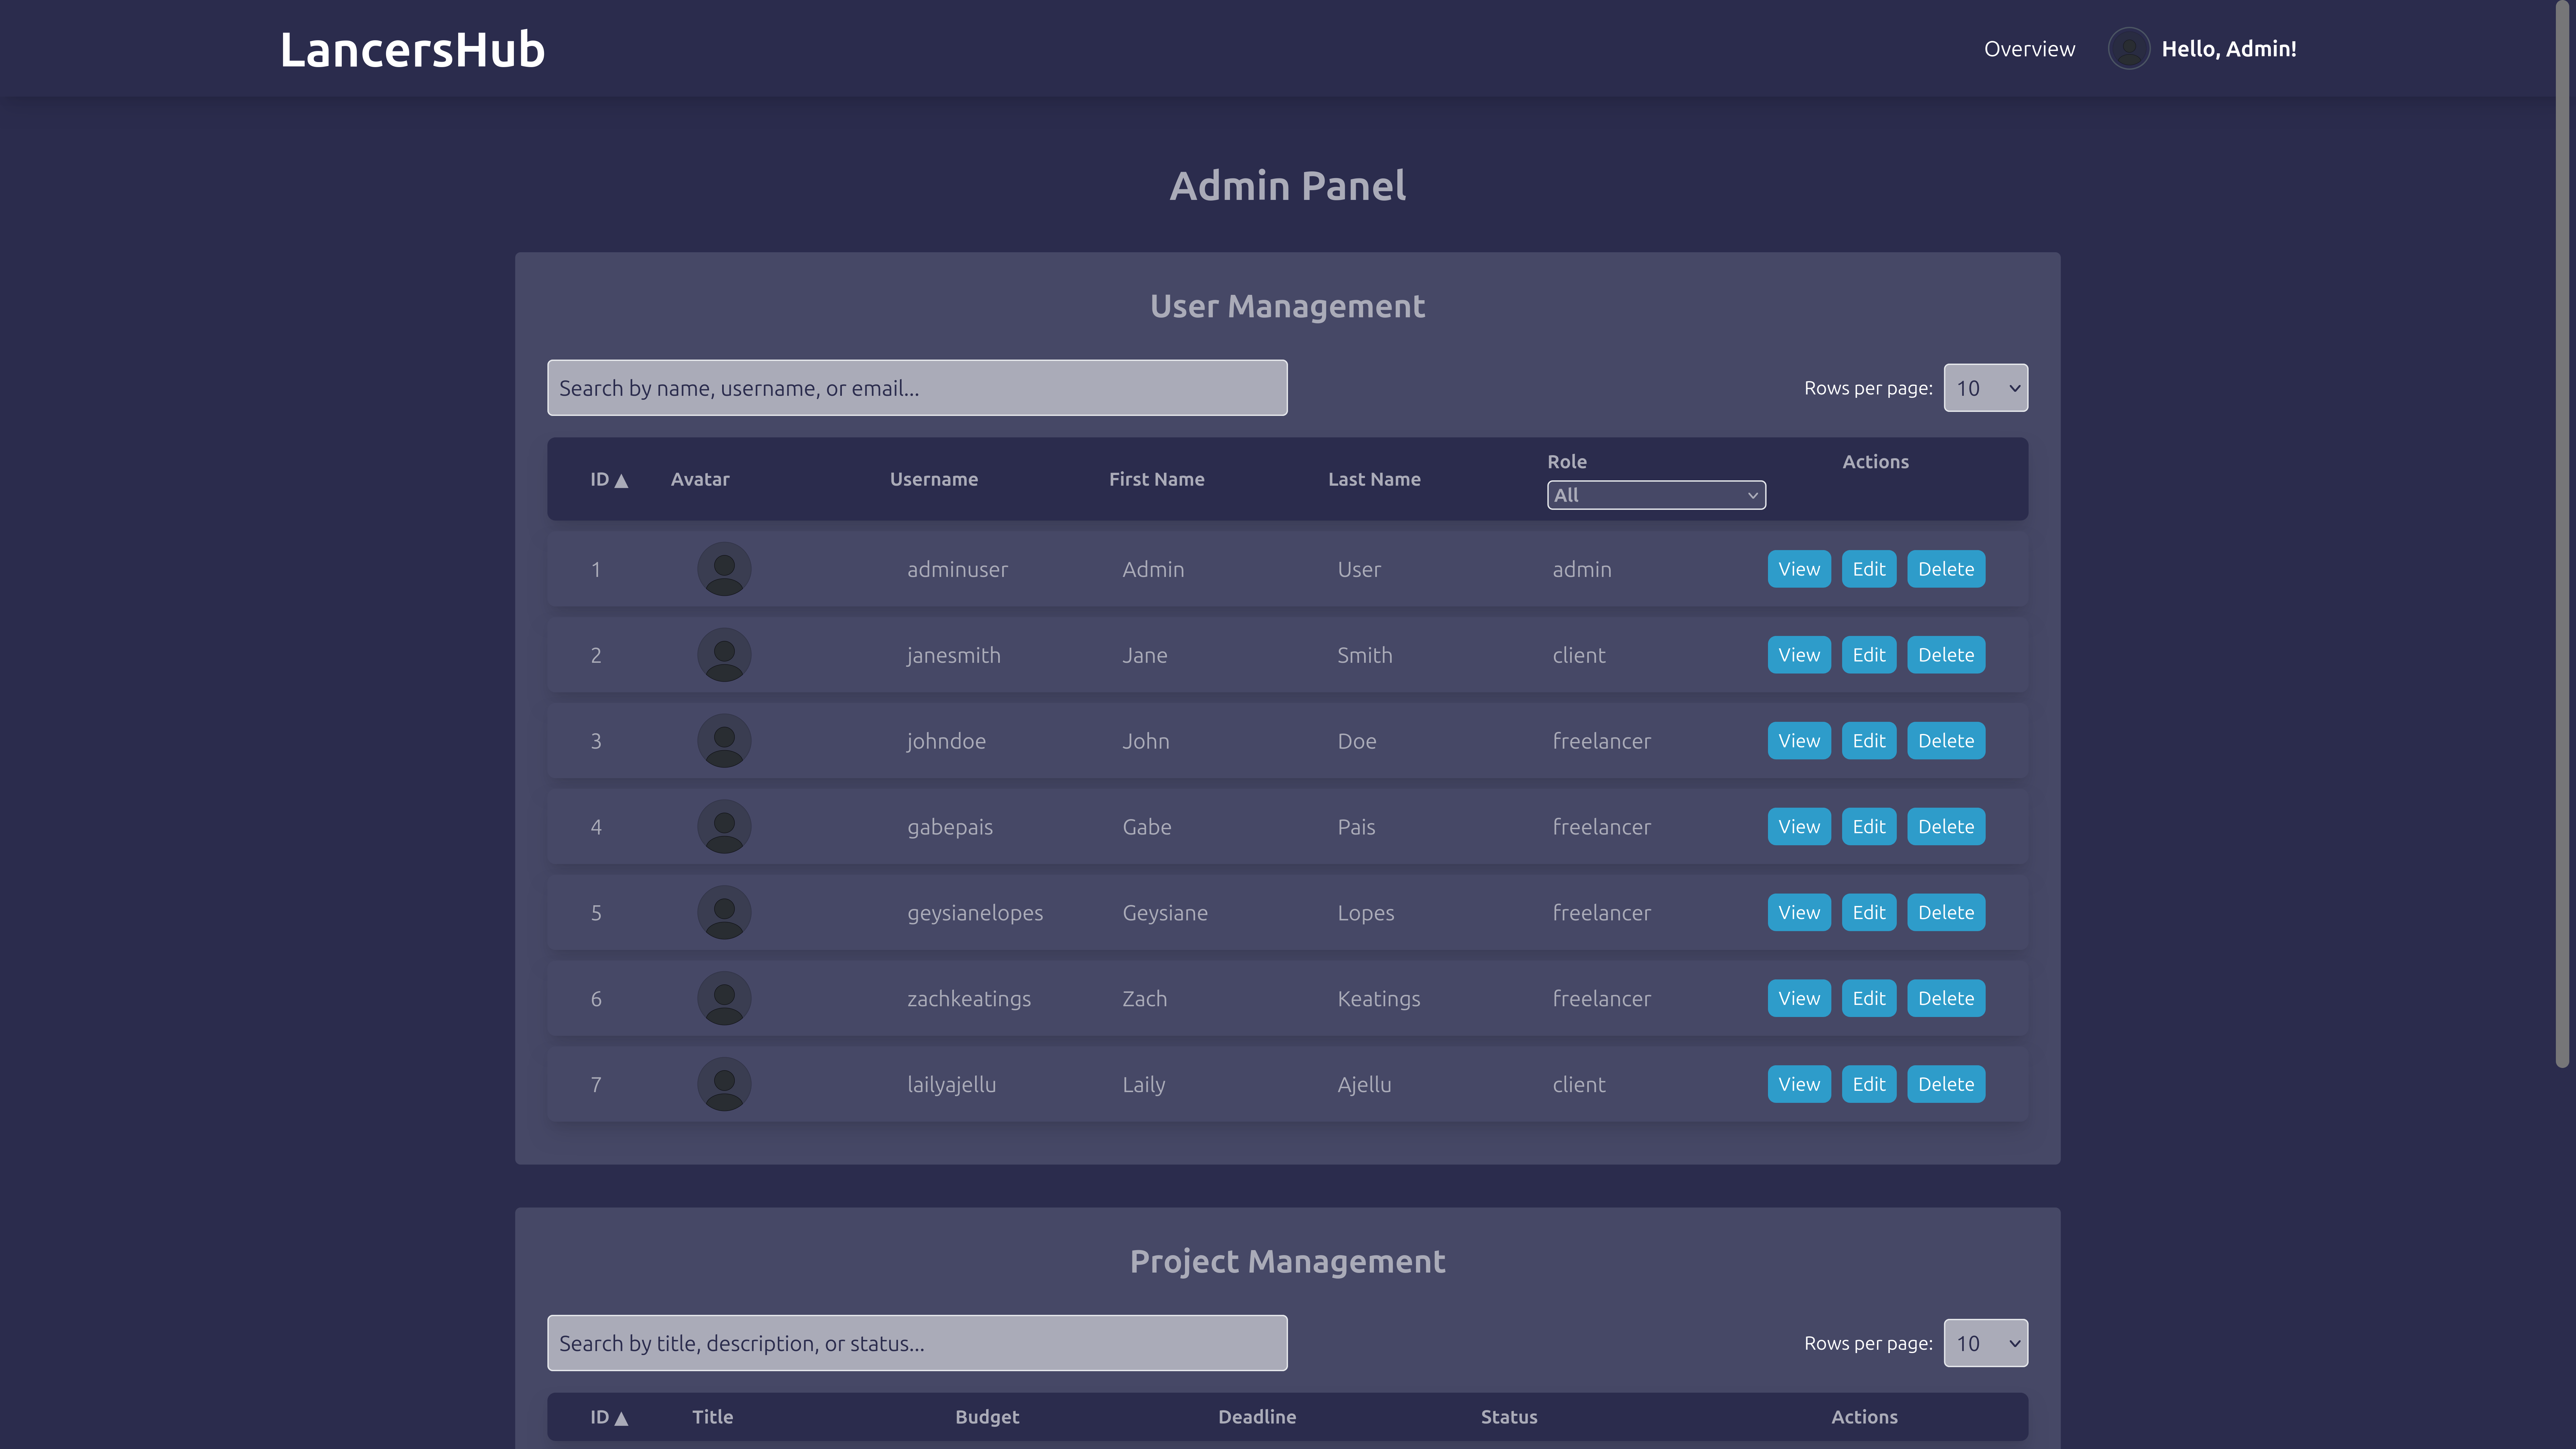Delete the gabepais user

pyautogui.click(x=1946, y=827)
